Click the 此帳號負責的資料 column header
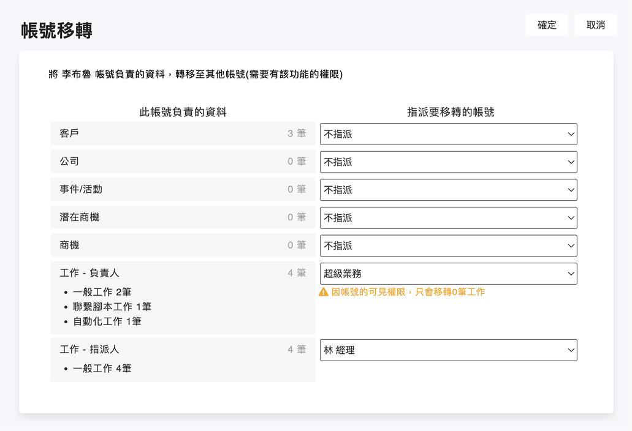Image resolution: width=632 pixels, height=431 pixels. coord(183,112)
